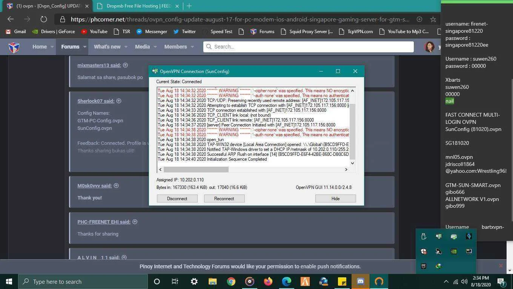This screenshot has width=513, height=289.
Task: Open File Explorer from the taskbar
Action: tap(212, 281)
